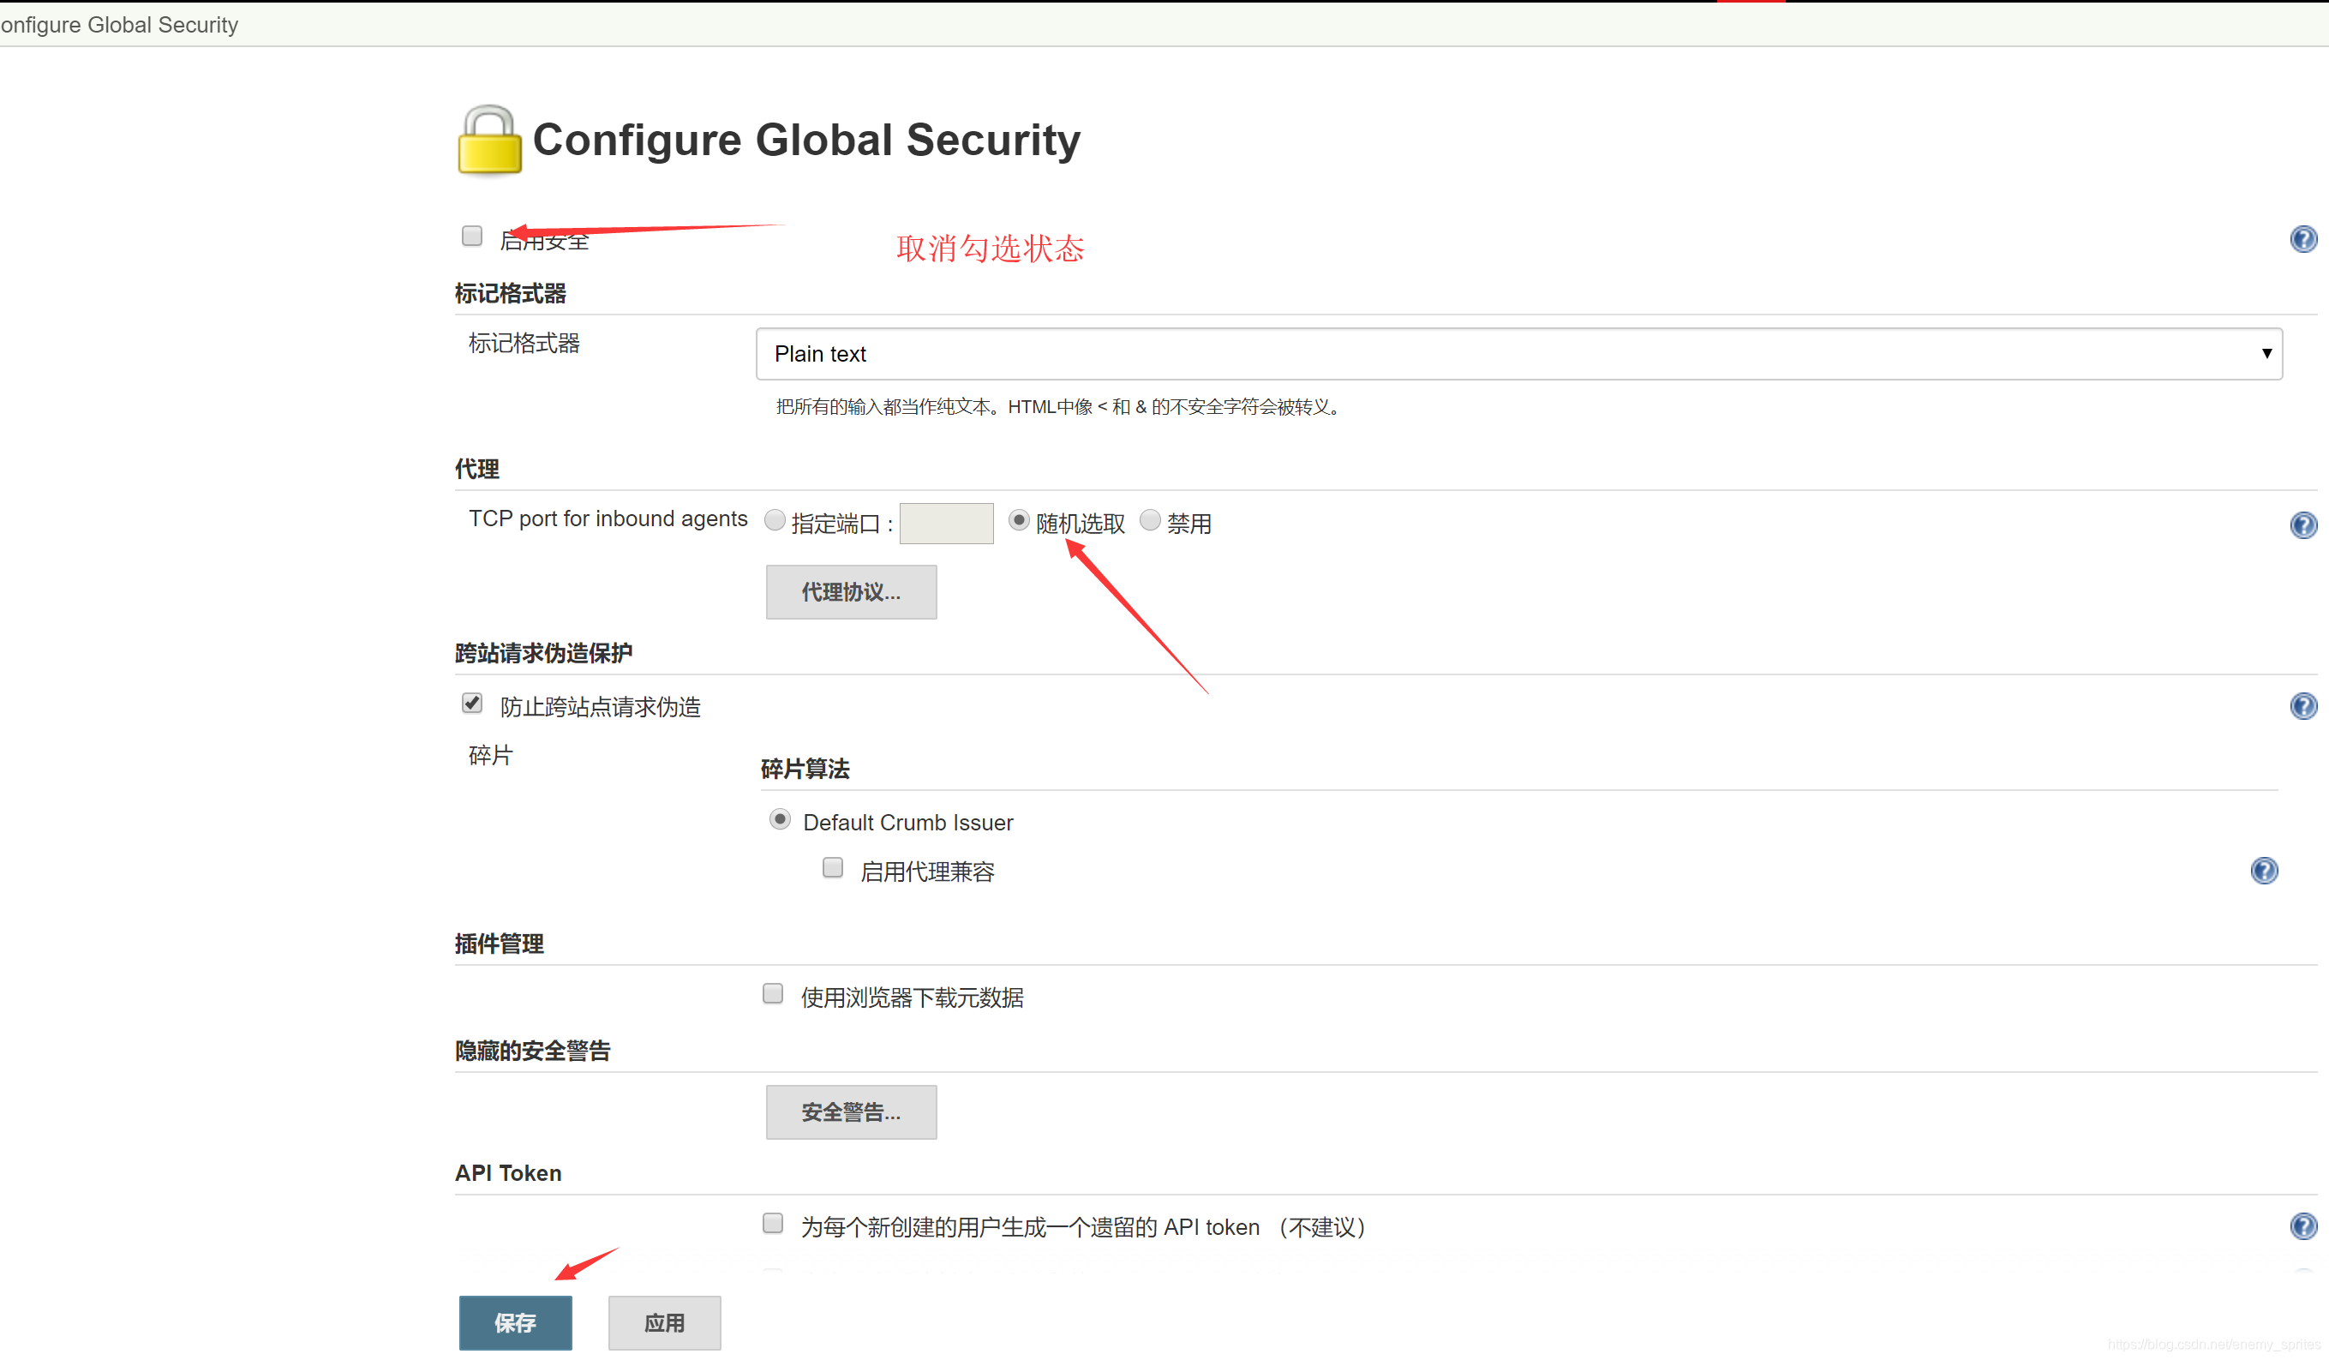Viewport: 2329px width, 1360px height.
Task: Open help for TCP port inbound agents
Action: point(2302,525)
